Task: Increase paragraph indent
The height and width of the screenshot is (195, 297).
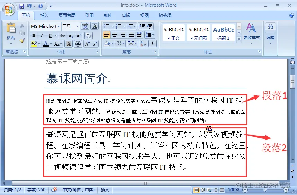Action: click(150, 26)
